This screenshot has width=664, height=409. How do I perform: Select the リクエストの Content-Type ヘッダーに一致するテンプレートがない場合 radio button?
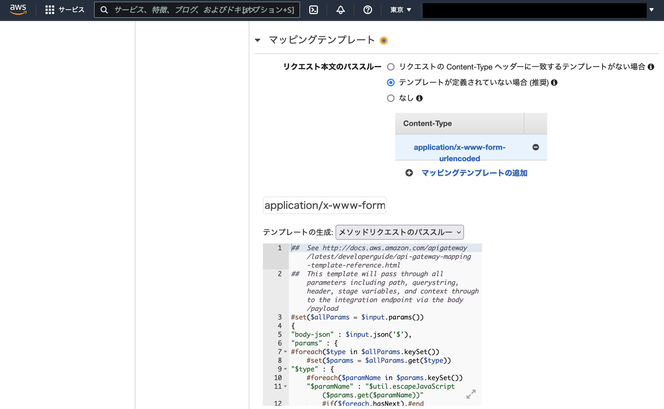391,67
